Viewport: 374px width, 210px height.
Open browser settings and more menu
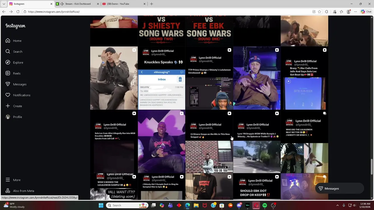(x=355, y=12)
